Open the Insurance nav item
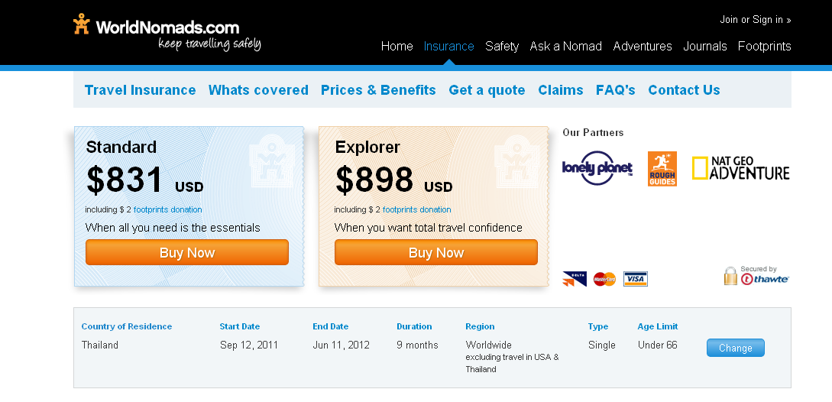The height and width of the screenshot is (402, 832). pos(448,46)
